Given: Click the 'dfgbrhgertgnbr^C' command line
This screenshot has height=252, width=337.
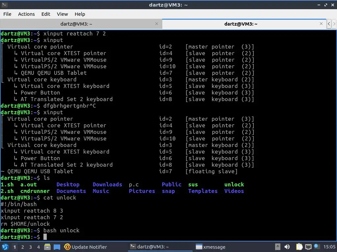Looking at the screenshot, I should 70,106.
